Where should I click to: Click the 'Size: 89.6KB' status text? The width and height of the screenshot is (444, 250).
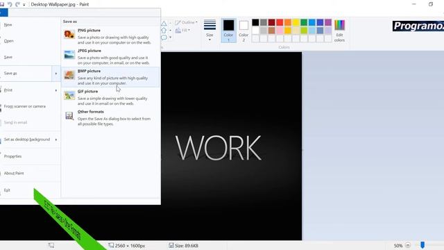pyautogui.click(x=187, y=246)
